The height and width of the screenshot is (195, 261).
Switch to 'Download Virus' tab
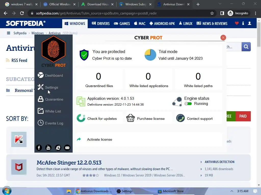pos(97,4)
